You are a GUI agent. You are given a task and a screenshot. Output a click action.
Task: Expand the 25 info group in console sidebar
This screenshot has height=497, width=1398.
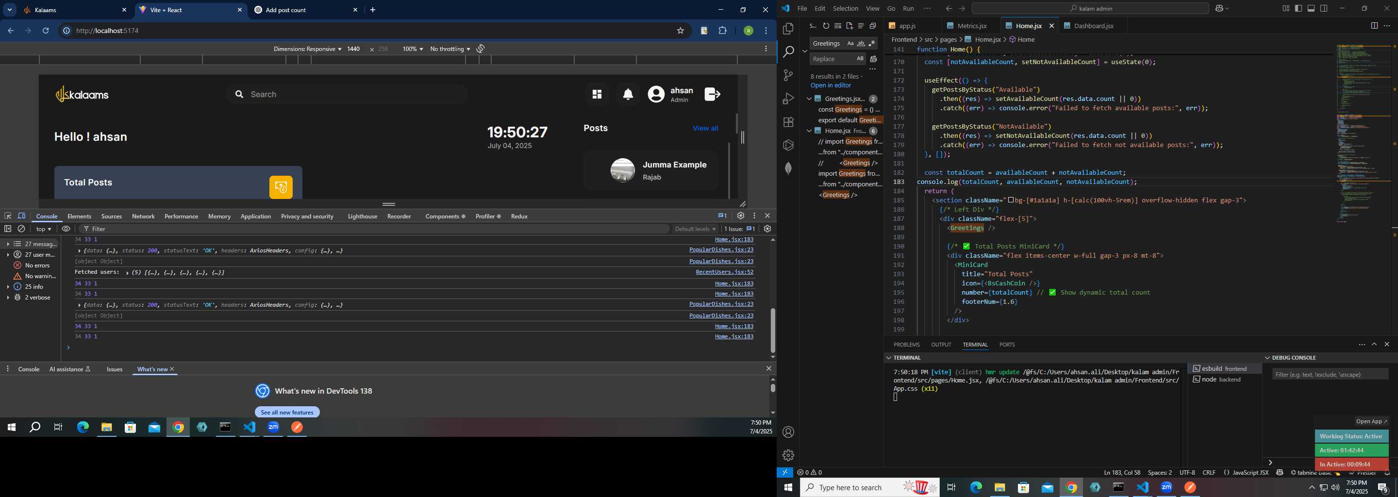pyautogui.click(x=8, y=286)
